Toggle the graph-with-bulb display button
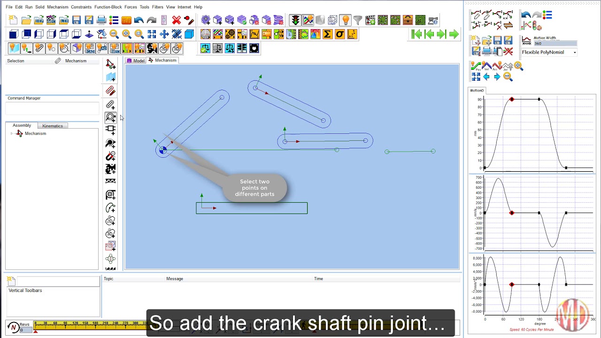 [308, 20]
